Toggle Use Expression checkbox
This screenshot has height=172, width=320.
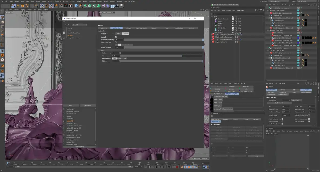coord(309,119)
